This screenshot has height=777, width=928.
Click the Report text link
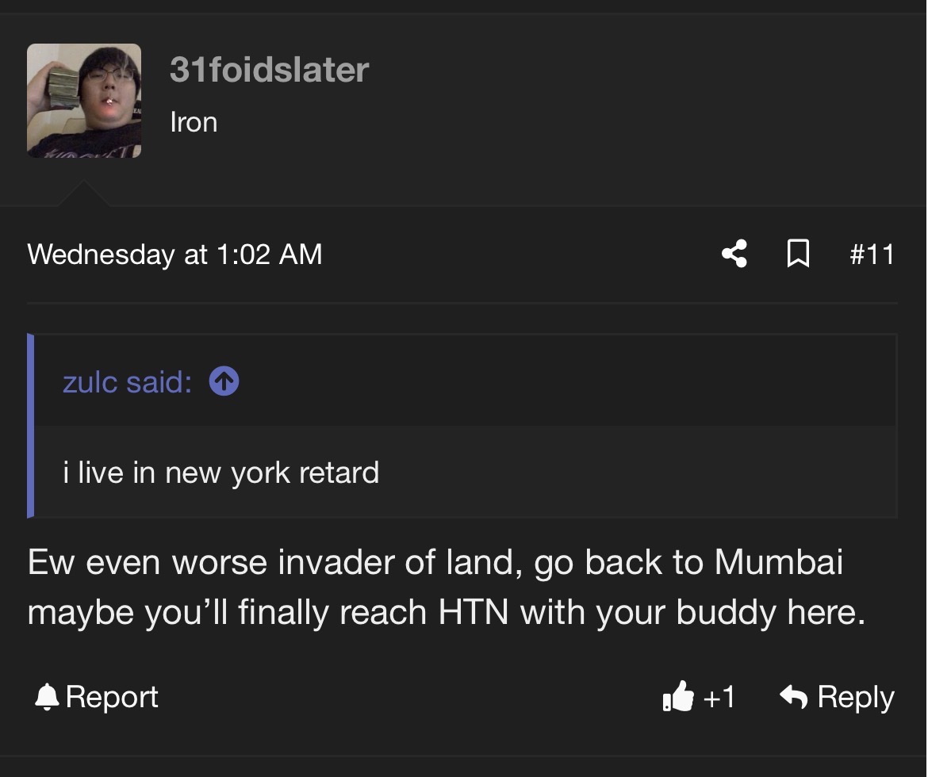112,697
